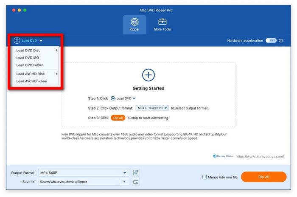
Task: Open the More Tools toolbox tab
Action: click(162, 25)
